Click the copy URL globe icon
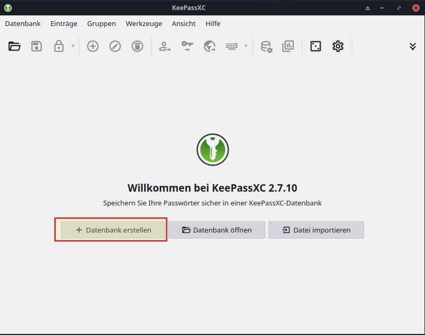425x335 pixels. pos(210,46)
